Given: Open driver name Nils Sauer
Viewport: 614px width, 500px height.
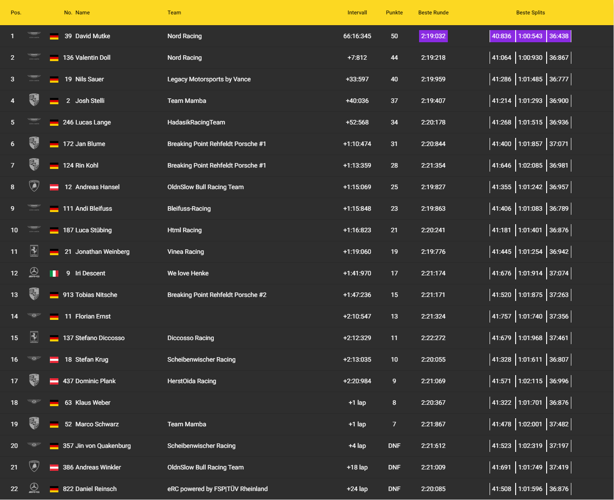Looking at the screenshot, I should (x=89, y=79).
